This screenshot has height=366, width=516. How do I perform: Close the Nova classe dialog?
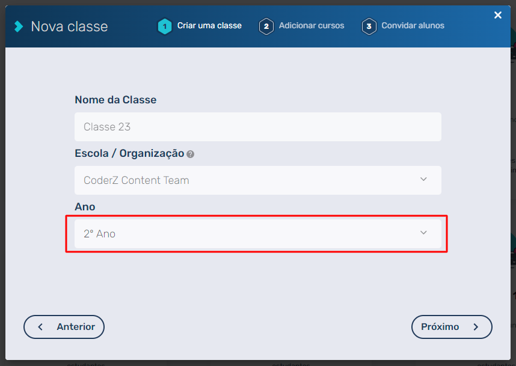497,15
